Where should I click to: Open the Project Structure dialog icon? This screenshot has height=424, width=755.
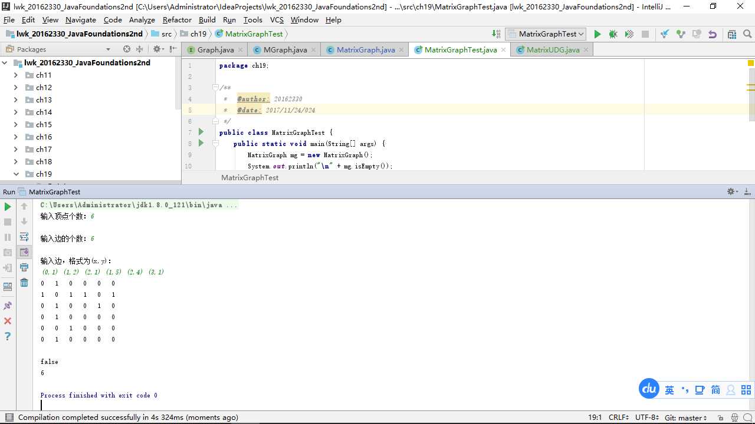(x=732, y=34)
